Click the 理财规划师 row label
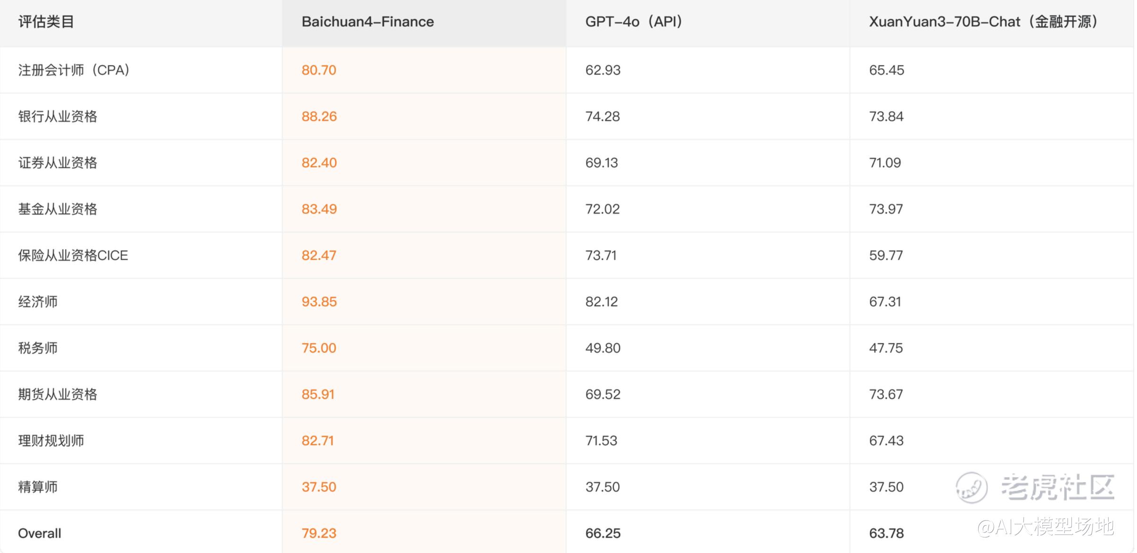Screen dimensions: 1137x553 click(x=51, y=441)
